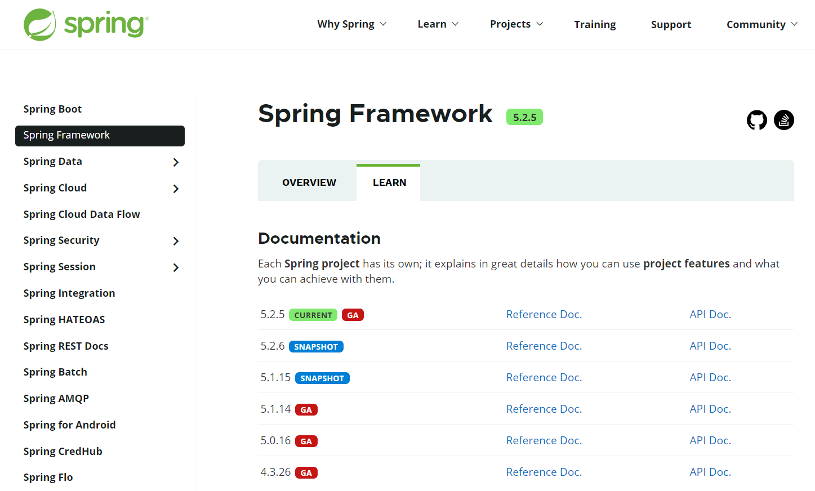This screenshot has width=815, height=491.
Task: Open API Doc. for 5.2.6 snapshot
Action: pyautogui.click(x=710, y=346)
